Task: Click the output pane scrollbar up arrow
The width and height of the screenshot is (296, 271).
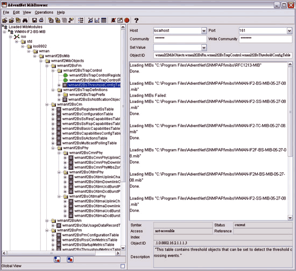Action: tap(290, 64)
